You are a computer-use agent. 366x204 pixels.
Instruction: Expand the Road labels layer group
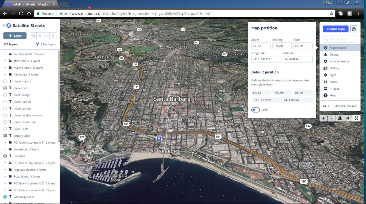point(5,176)
